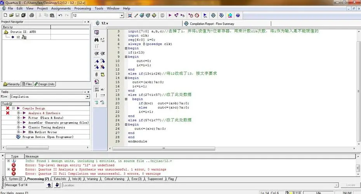
Task: Open the Assignment Editor pencil icon
Action: click(136, 16)
